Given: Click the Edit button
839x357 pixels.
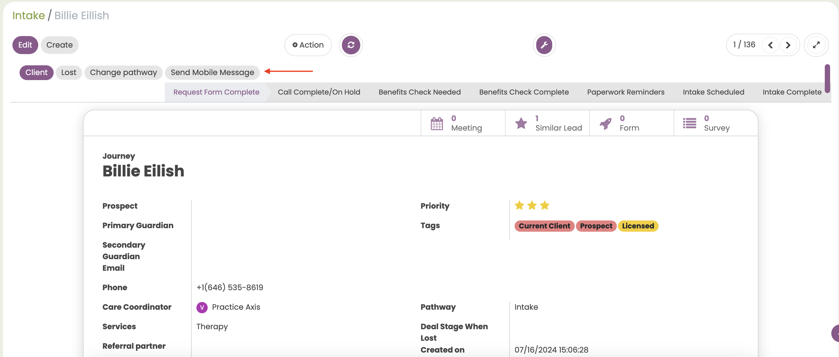Looking at the screenshot, I should pyautogui.click(x=25, y=45).
